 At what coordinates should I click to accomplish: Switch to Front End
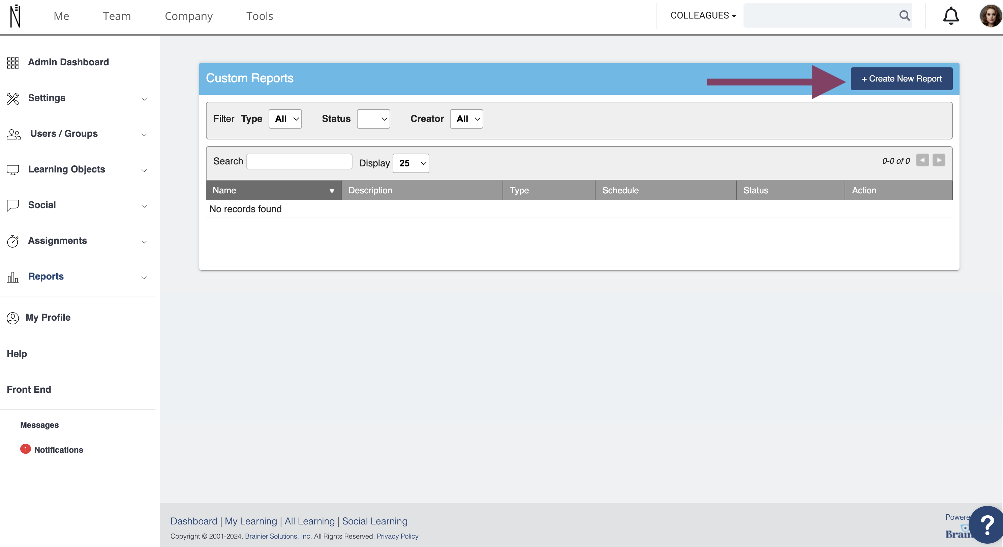click(29, 389)
